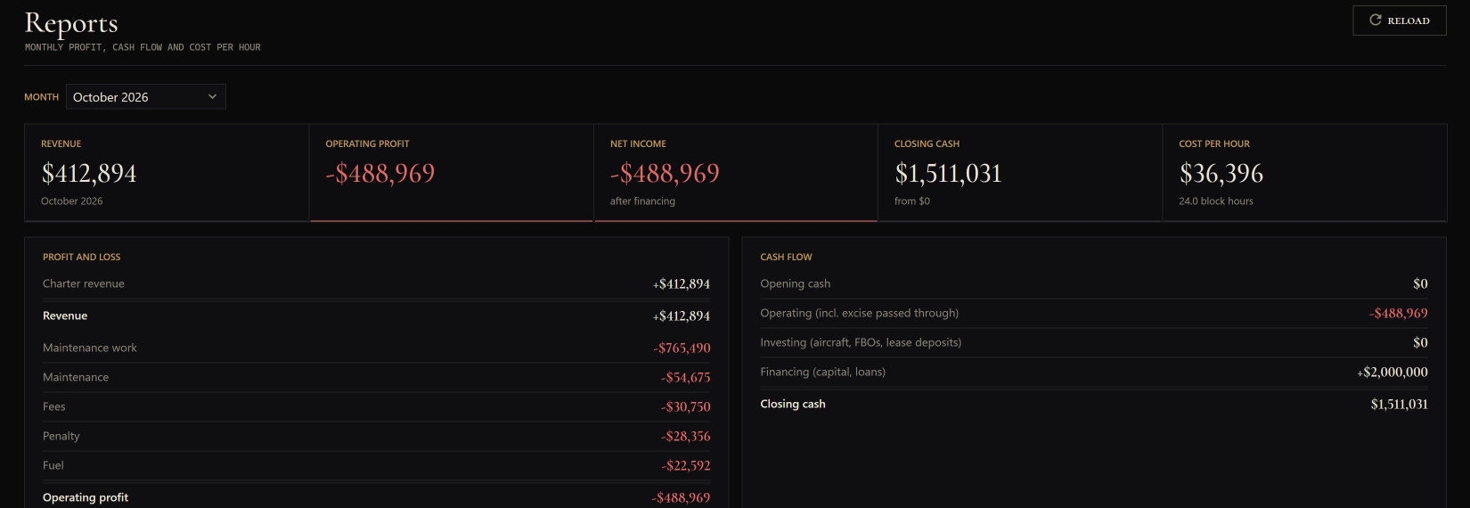1470x508 pixels.
Task: Click the -$765,490 maintenance work amount
Action: point(682,348)
